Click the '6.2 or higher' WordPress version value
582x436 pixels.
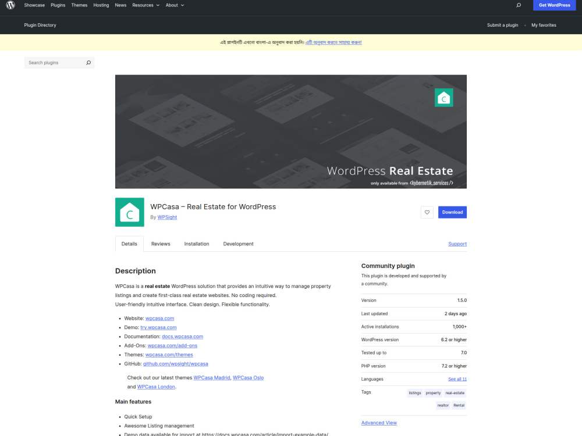(453, 340)
